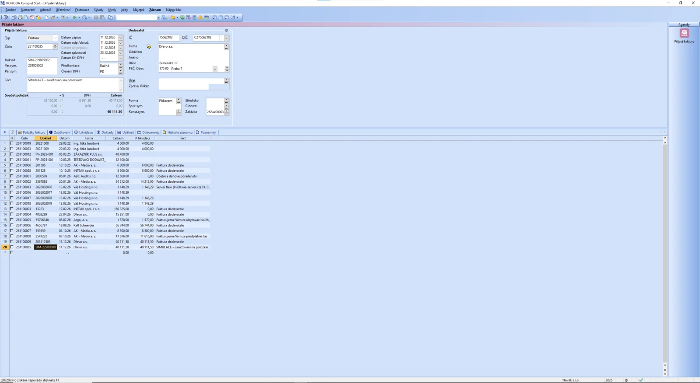Click the Účet label link
The image size is (700, 383).
[x=132, y=80]
